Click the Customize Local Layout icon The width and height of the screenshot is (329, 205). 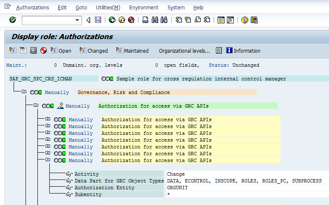coord(254,20)
